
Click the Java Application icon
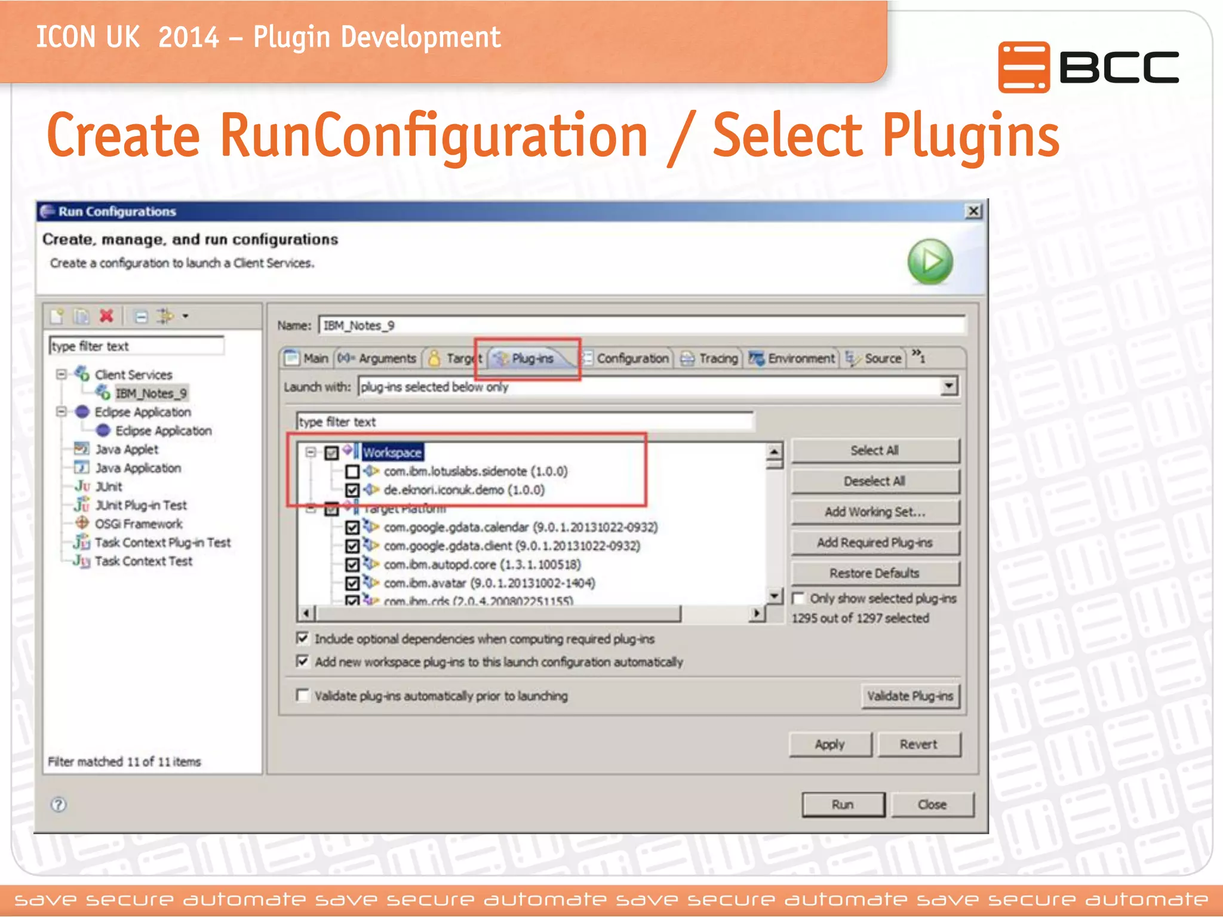pyautogui.click(x=81, y=467)
